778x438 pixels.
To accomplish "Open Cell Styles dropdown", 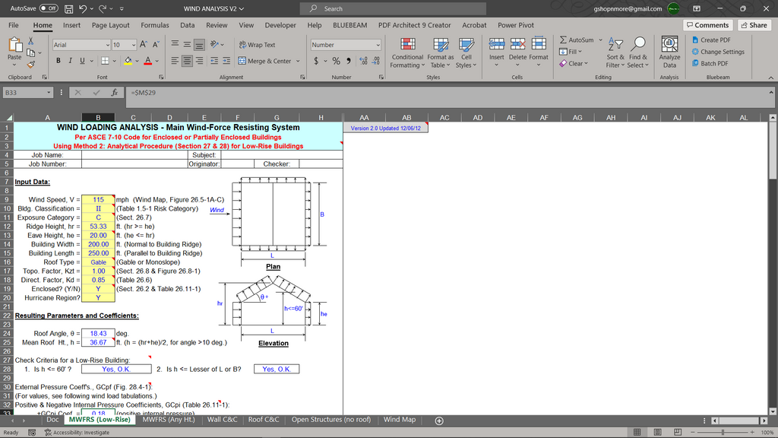I will [466, 52].
